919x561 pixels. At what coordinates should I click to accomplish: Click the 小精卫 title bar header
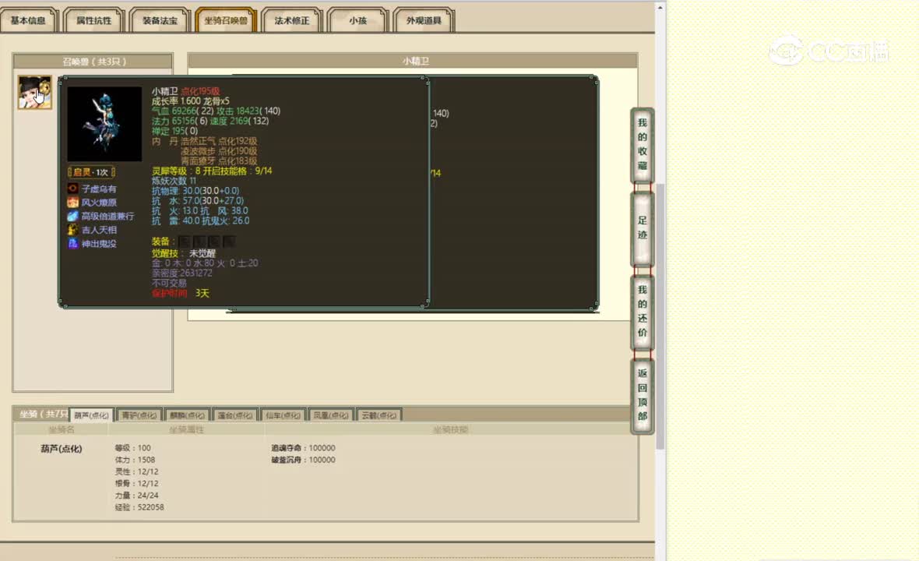413,61
